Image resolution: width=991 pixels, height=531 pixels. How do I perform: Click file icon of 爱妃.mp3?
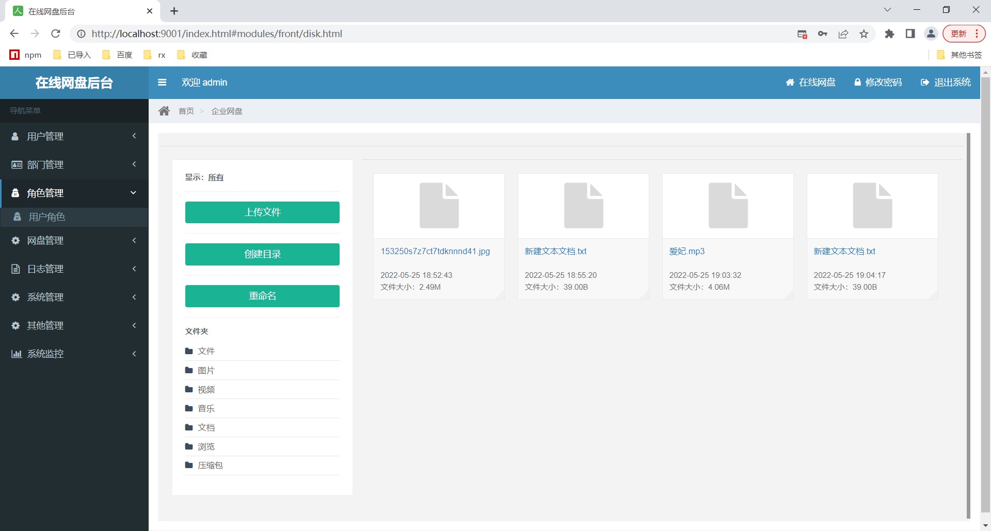point(728,205)
